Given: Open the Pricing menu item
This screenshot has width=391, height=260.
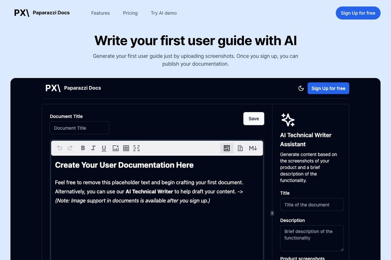Looking at the screenshot, I should (130, 13).
